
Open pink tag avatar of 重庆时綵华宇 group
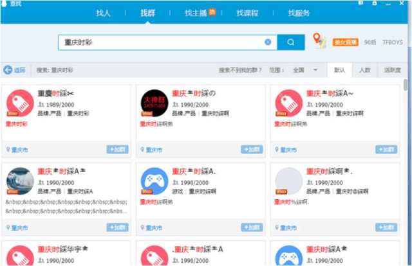coord(20,256)
